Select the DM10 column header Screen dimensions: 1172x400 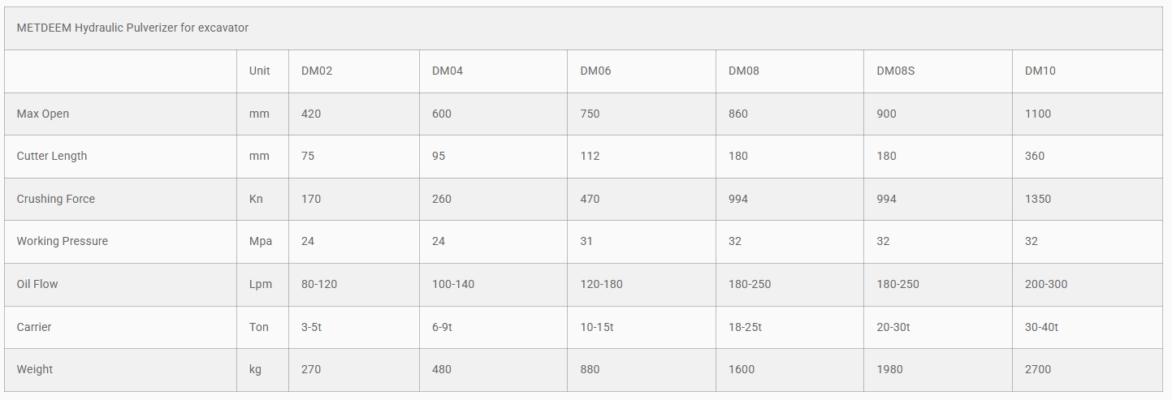(x=1040, y=71)
